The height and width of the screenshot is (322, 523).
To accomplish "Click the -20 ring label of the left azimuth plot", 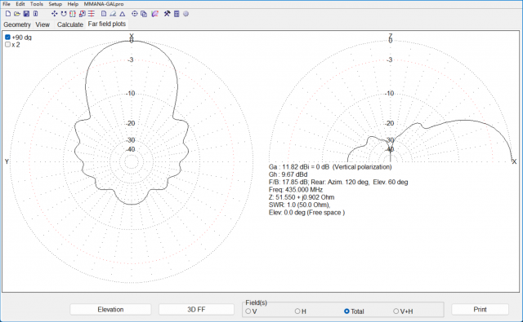I will coord(131,123).
